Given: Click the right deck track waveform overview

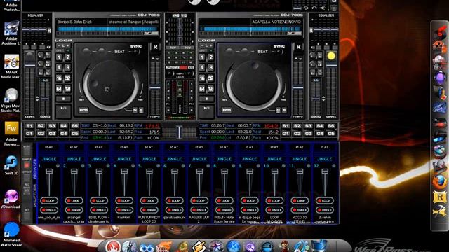Looking at the screenshot, I should coord(250,29).
